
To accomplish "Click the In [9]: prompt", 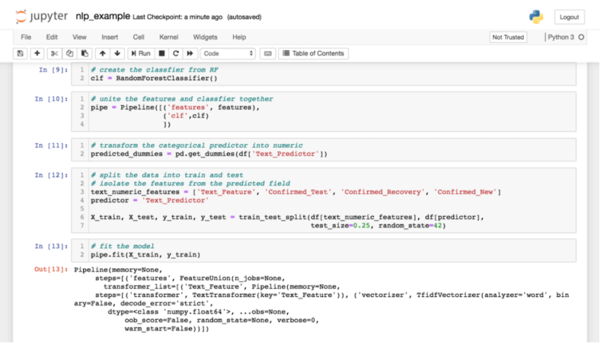I will (x=53, y=70).
